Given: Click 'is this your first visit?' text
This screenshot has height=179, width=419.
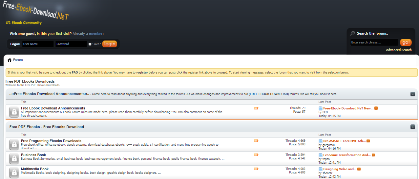Looking at the screenshot, I should (x=54, y=34).
